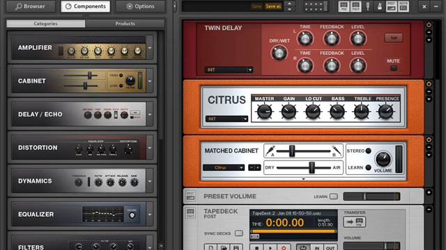Select the Products tab
This screenshot has height=250, width=446.
(125, 24)
